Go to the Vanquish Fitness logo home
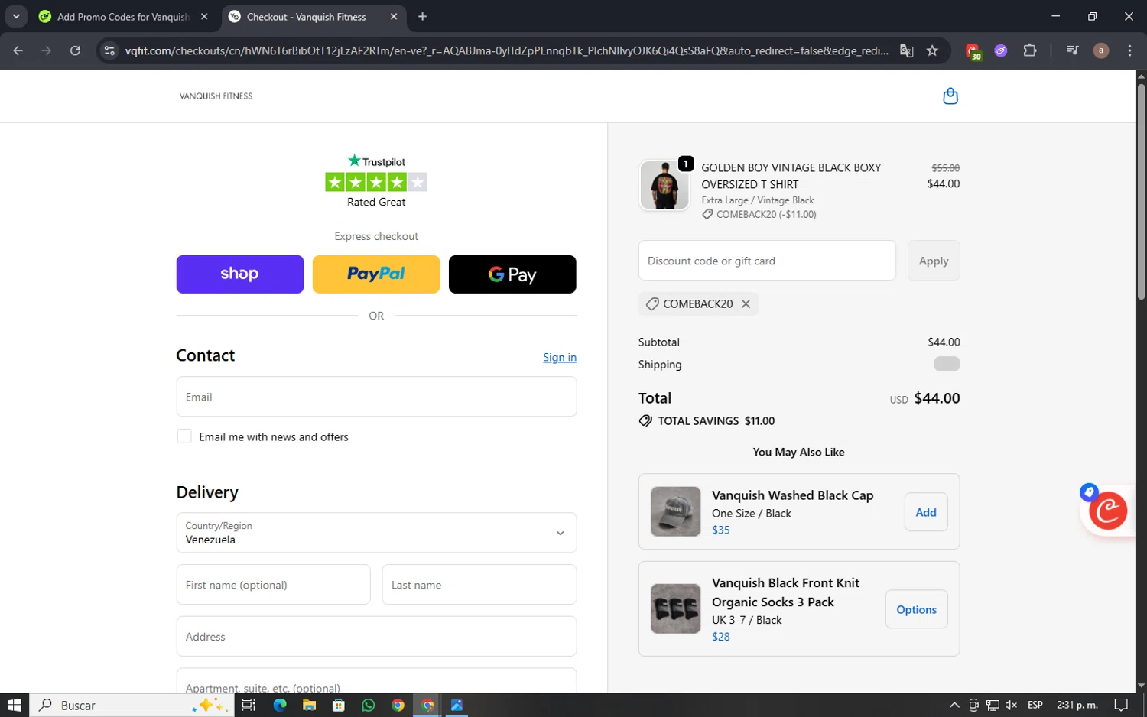Screen dimensions: 1147x717 [216, 96]
